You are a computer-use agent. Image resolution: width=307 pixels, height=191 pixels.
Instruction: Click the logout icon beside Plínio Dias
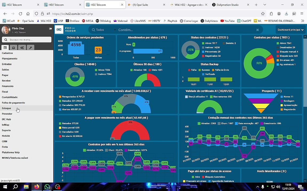(51, 29)
